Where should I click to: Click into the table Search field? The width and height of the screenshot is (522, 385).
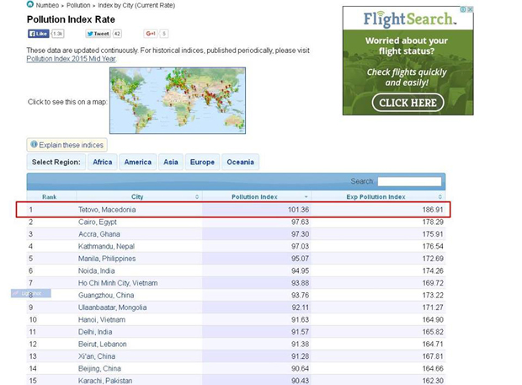pos(409,181)
